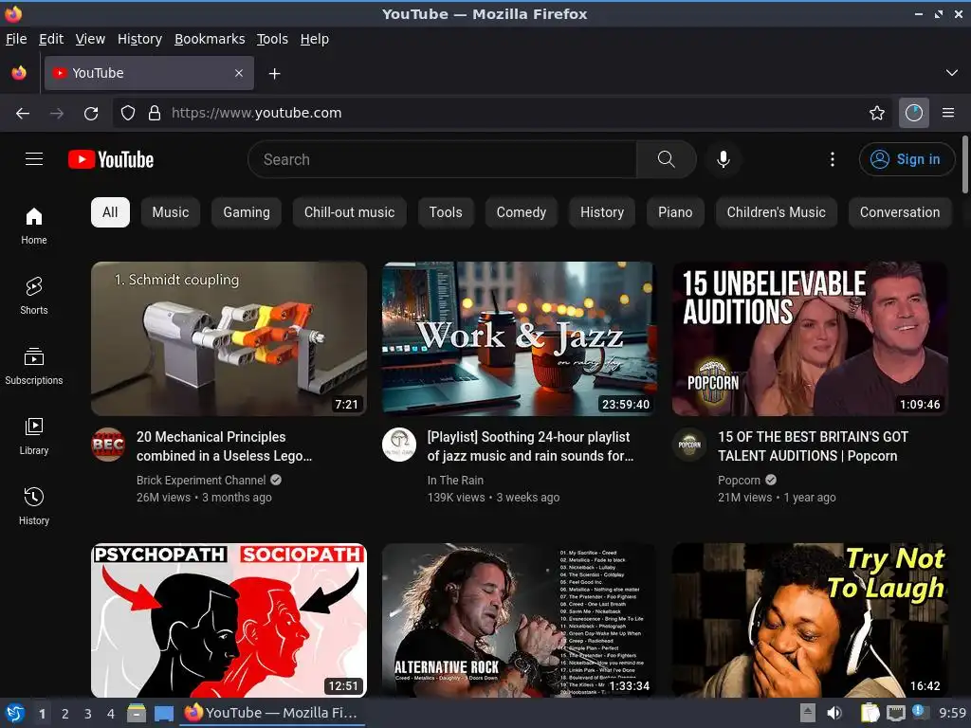This screenshot has height=728, width=971.
Task: Click the Firefox View icon in the tab bar
Action: 19,73
